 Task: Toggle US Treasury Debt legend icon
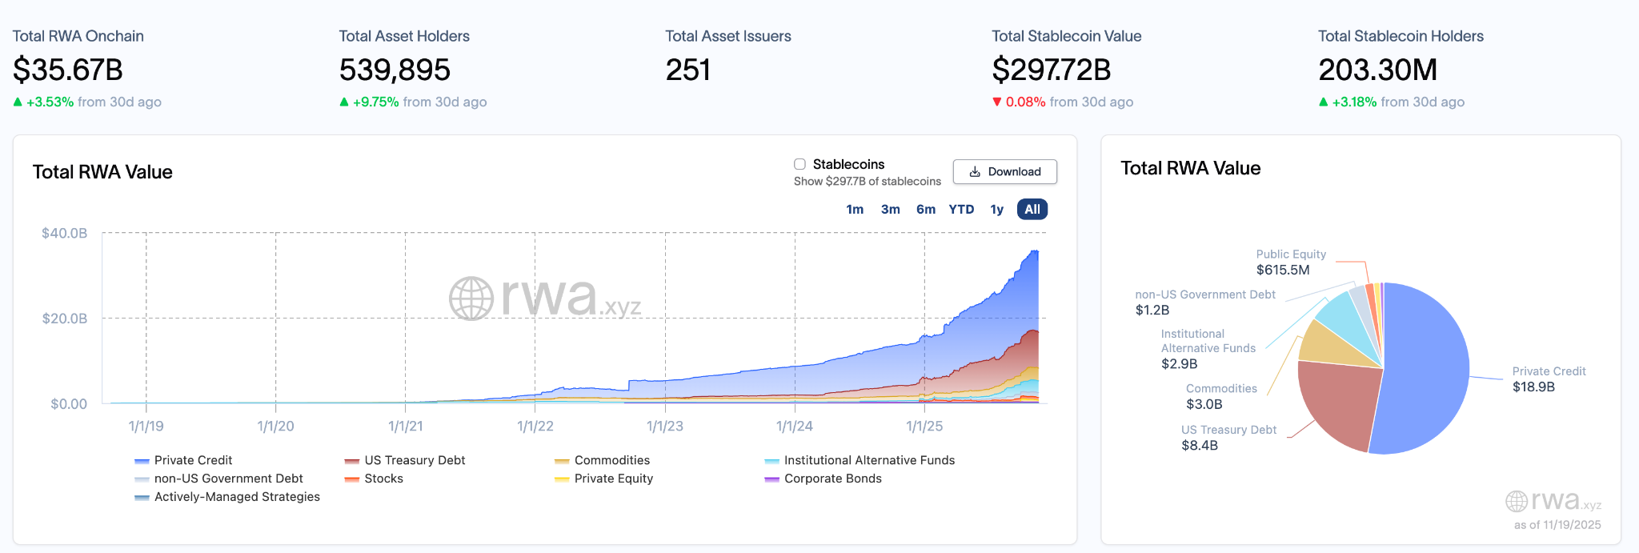point(351,461)
